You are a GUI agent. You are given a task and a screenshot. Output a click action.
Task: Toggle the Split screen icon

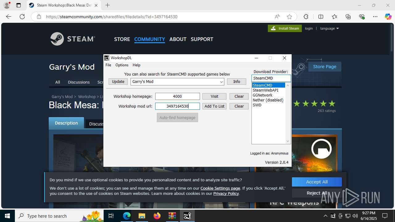(321, 17)
